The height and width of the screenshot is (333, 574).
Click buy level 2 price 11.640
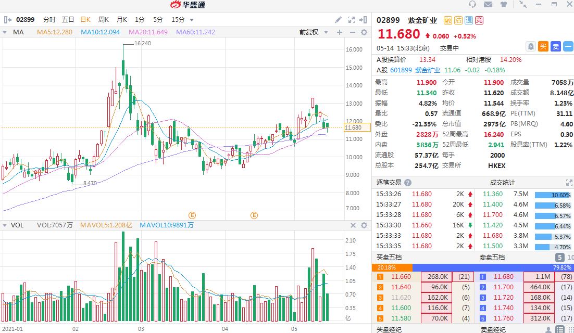(x=401, y=287)
